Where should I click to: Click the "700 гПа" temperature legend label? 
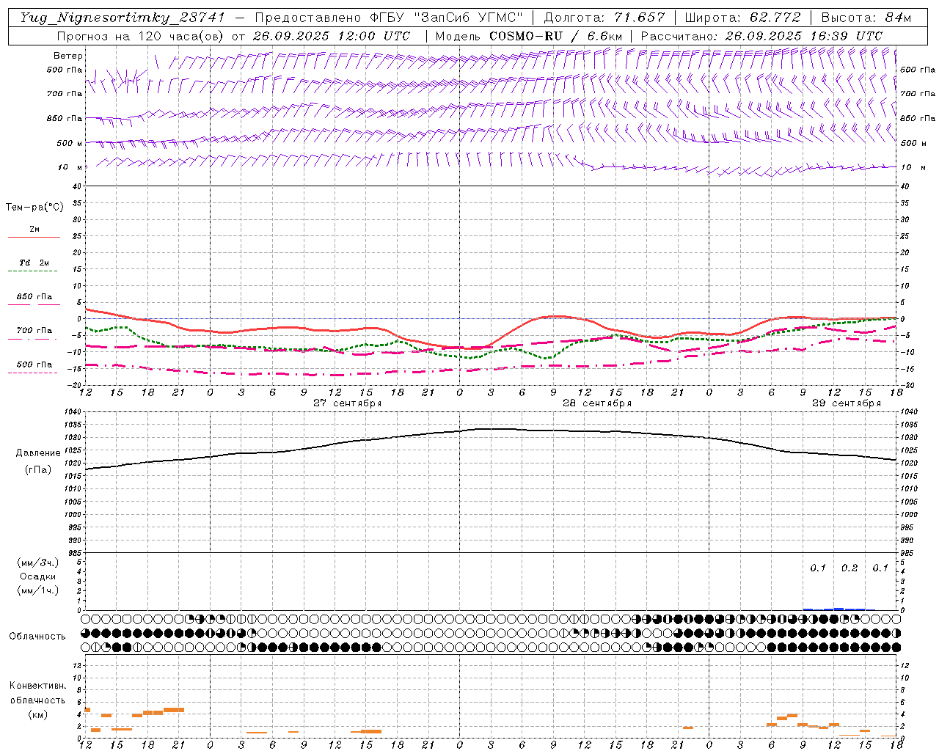coord(34,331)
